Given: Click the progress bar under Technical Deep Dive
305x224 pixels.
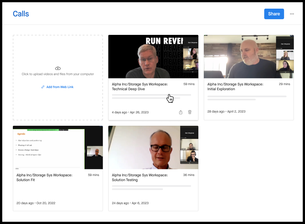Looking at the screenshot, I should pos(151,94).
